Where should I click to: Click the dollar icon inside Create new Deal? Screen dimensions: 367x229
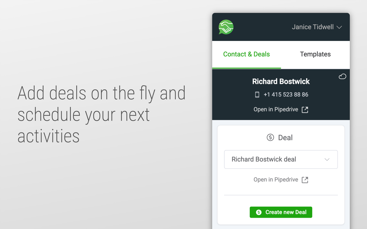pyautogui.click(x=259, y=212)
